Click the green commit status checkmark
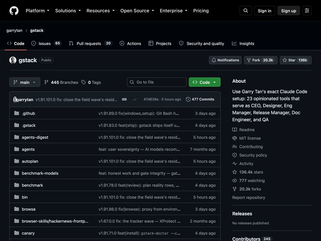Screen dimensions: 321x241 135,99
